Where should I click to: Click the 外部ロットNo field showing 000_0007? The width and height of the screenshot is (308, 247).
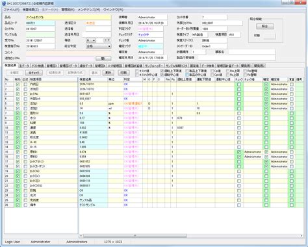point(222,23)
